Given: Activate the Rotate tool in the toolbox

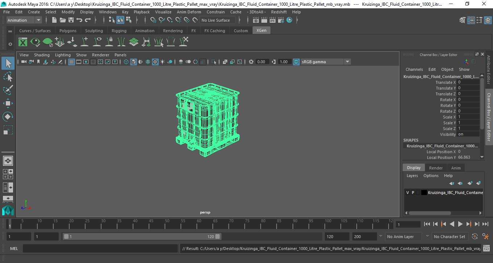Looking at the screenshot, I should point(8,117).
